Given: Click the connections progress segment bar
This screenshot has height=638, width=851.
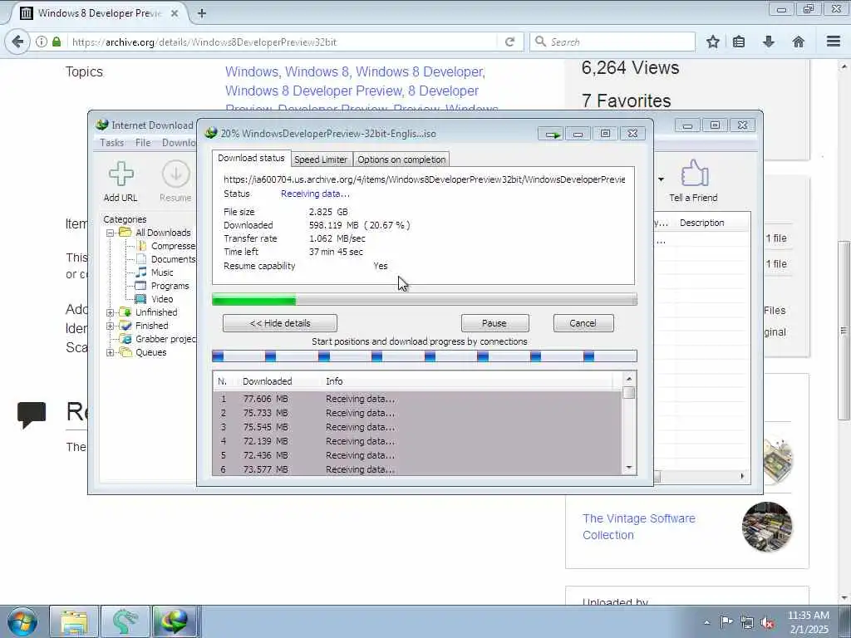Looking at the screenshot, I should pyautogui.click(x=425, y=356).
